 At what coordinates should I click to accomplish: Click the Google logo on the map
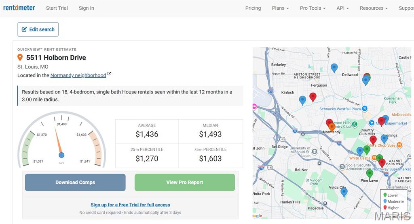[258, 216]
